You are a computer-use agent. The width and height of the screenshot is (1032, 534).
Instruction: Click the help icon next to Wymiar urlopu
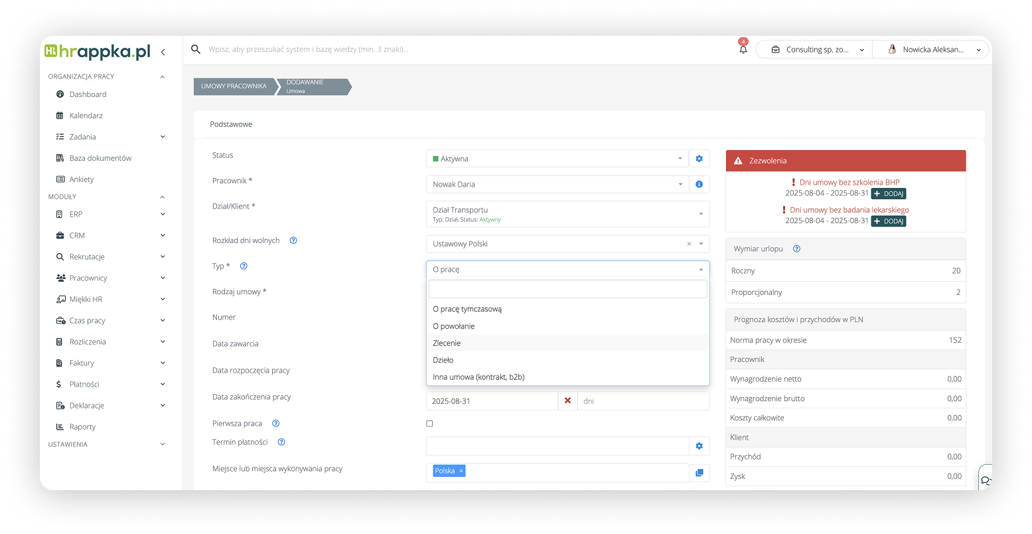coord(796,249)
